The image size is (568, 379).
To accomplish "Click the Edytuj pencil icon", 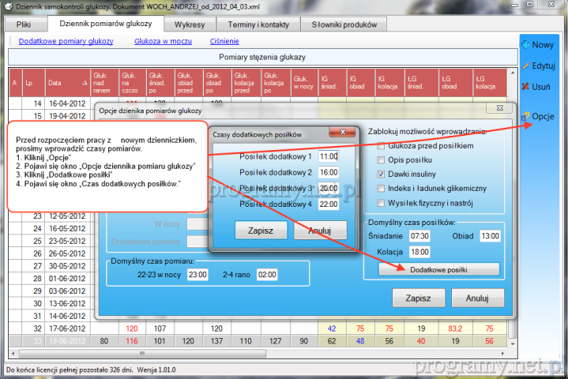I will point(525,66).
